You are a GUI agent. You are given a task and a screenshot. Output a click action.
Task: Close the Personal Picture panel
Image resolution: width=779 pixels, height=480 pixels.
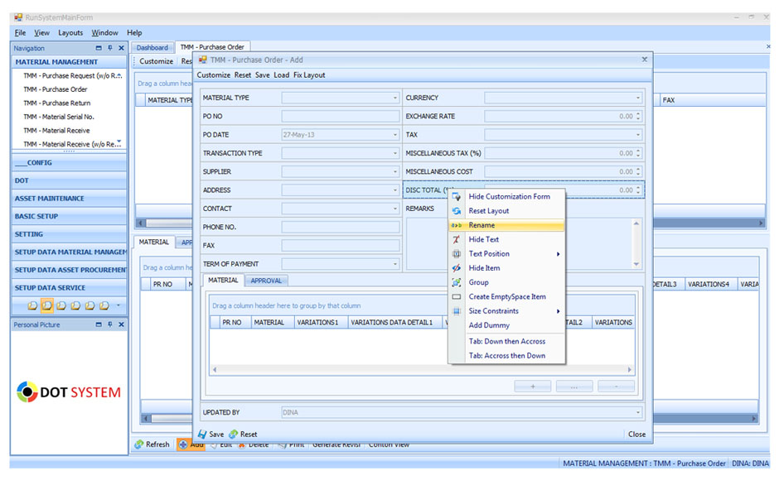121,324
